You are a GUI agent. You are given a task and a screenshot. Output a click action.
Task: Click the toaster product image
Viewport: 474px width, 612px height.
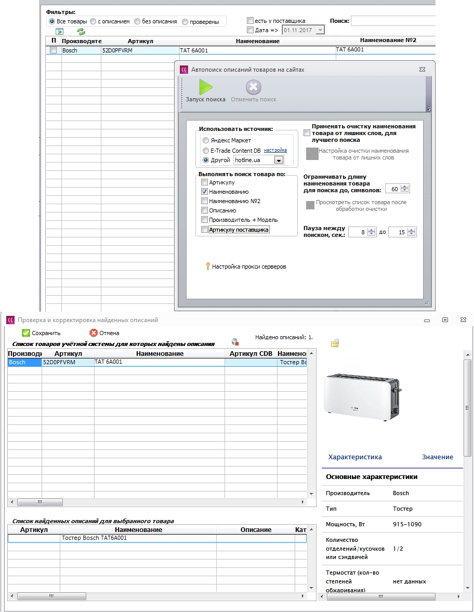[x=362, y=397]
